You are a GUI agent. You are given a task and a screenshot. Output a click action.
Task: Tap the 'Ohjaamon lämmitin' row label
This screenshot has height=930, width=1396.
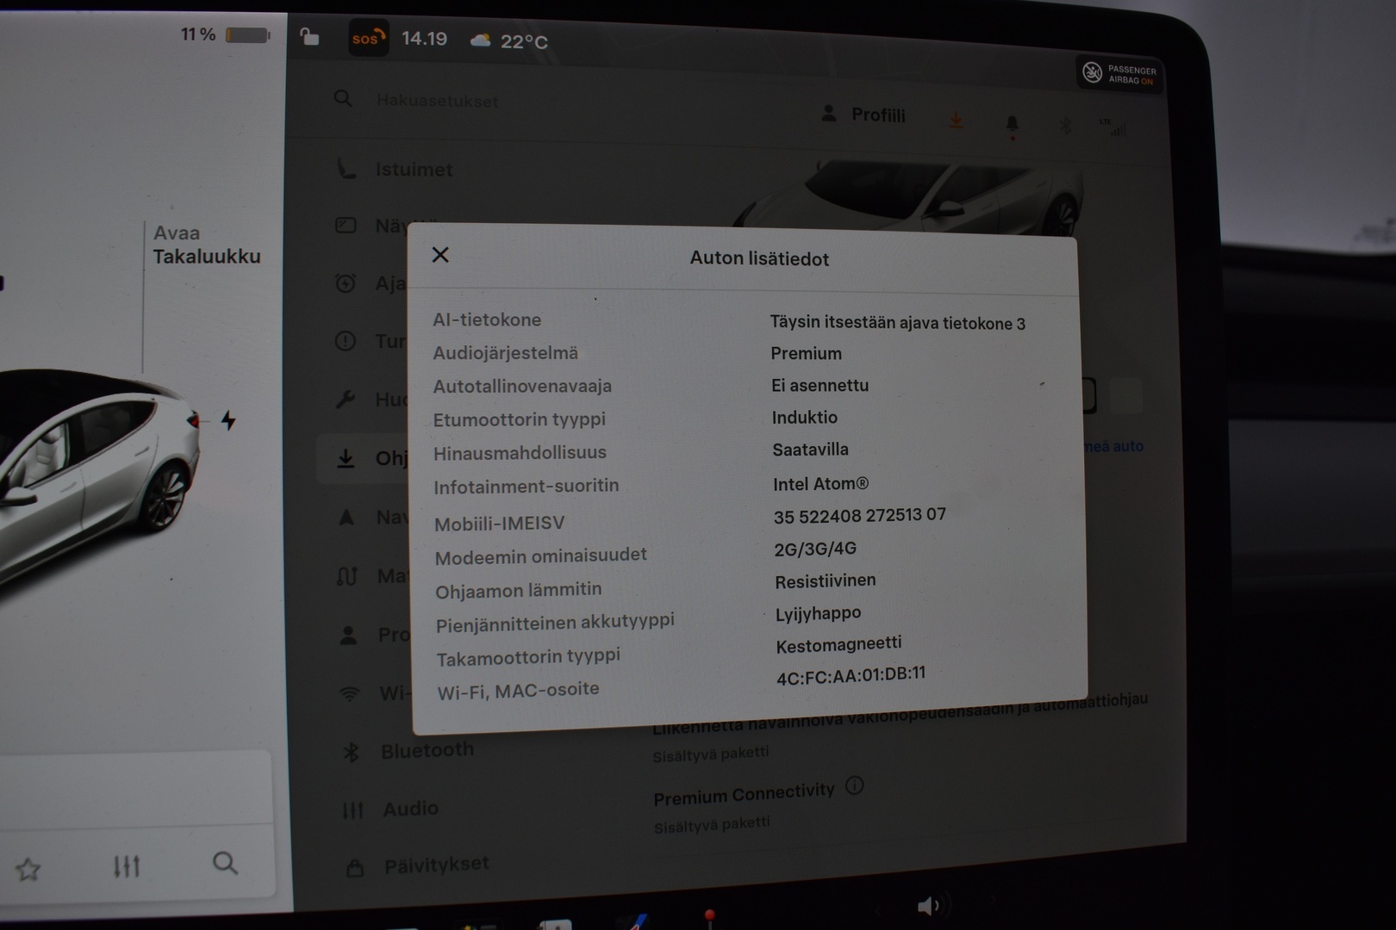click(x=519, y=591)
